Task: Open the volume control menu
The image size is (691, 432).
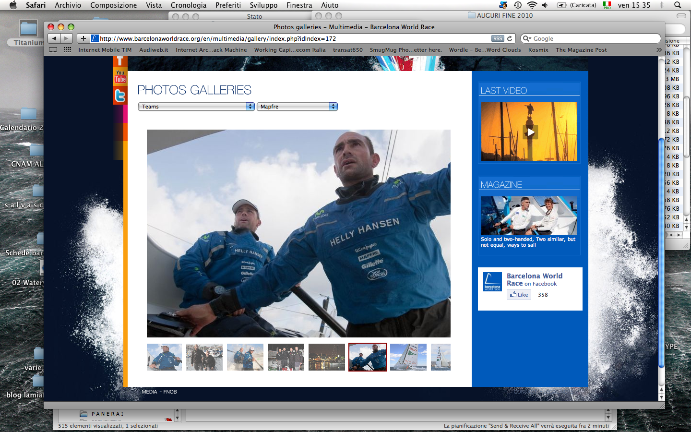Action: click(x=545, y=5)
